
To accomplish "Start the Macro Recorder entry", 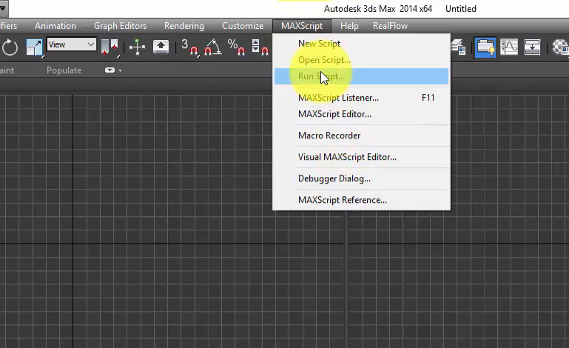I will (361, 135).
